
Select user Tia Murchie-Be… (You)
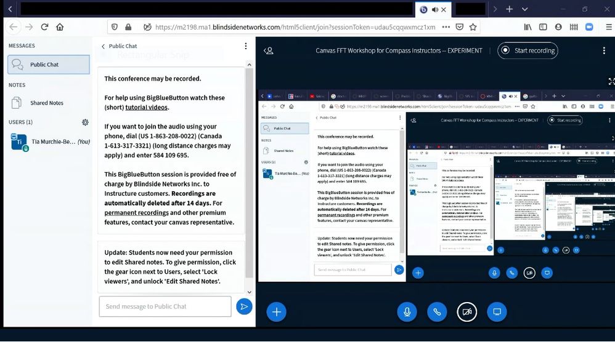49,141
